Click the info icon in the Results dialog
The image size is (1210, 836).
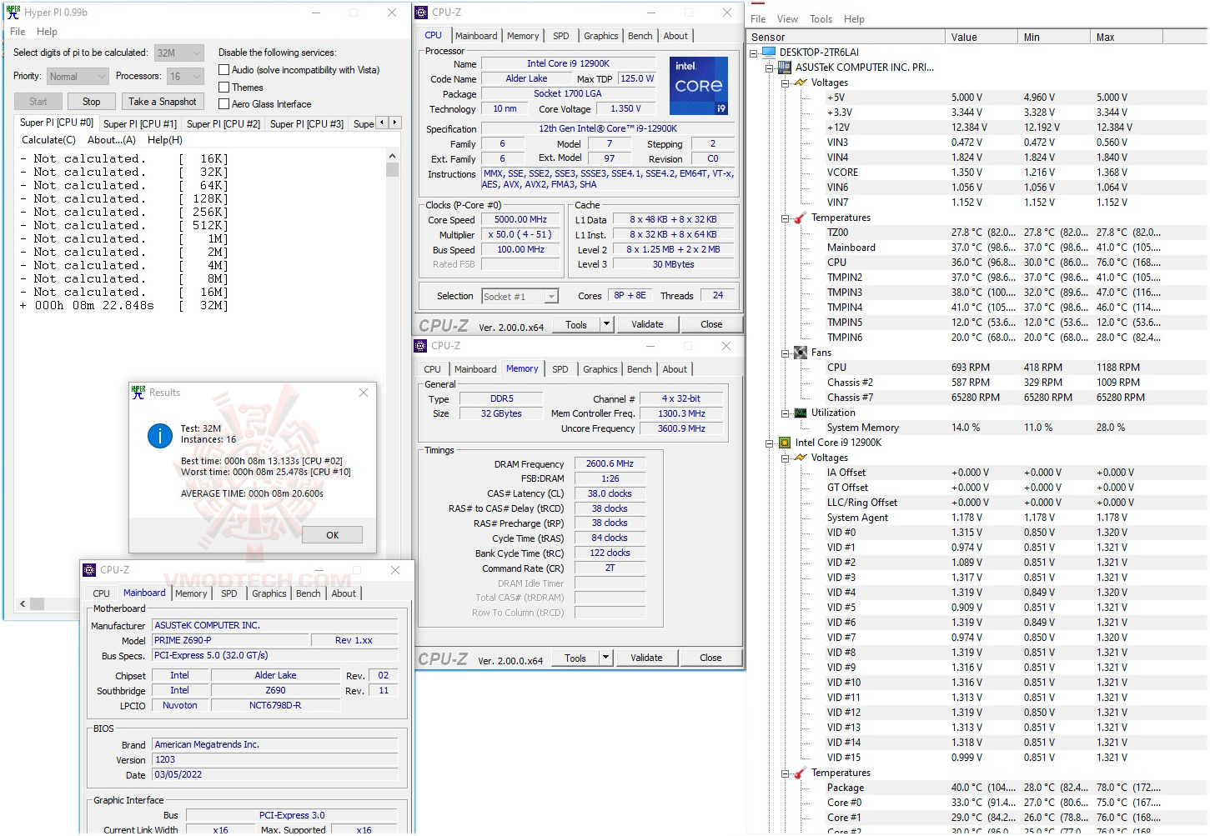pyautogui.click(x=159, y=435)
